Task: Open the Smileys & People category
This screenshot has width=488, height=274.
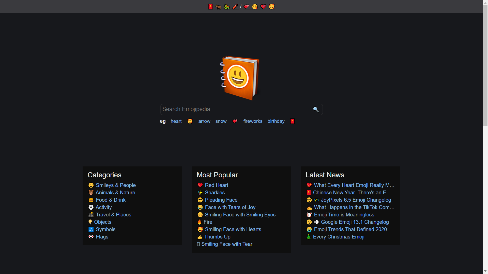Action: [x=116, y=185]
